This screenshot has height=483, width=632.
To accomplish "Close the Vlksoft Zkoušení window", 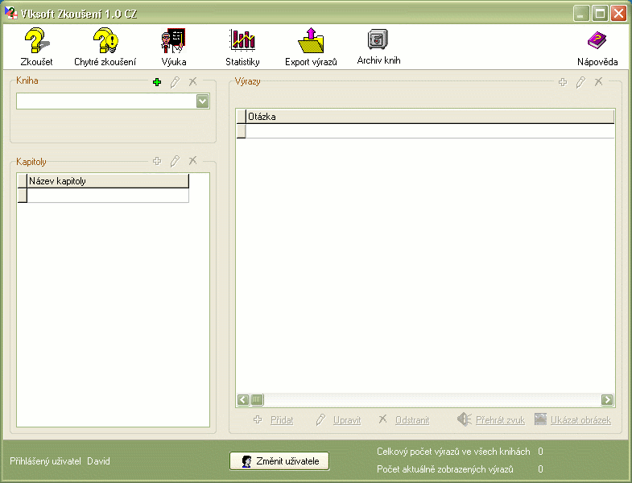I will [618, 14].
